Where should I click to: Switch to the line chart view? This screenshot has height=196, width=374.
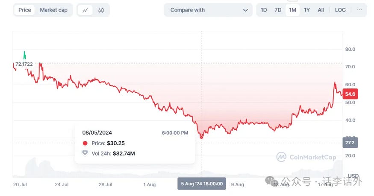pos(85,10)
